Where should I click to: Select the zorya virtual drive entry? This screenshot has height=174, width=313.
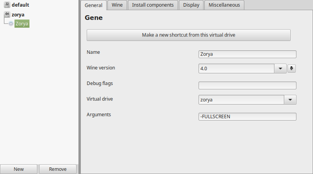tap(18, 15)
